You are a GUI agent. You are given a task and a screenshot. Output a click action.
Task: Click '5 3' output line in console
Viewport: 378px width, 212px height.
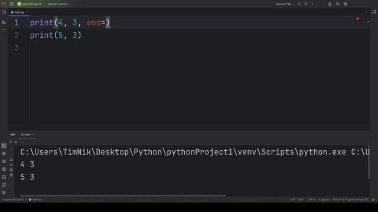click(27, 177)
